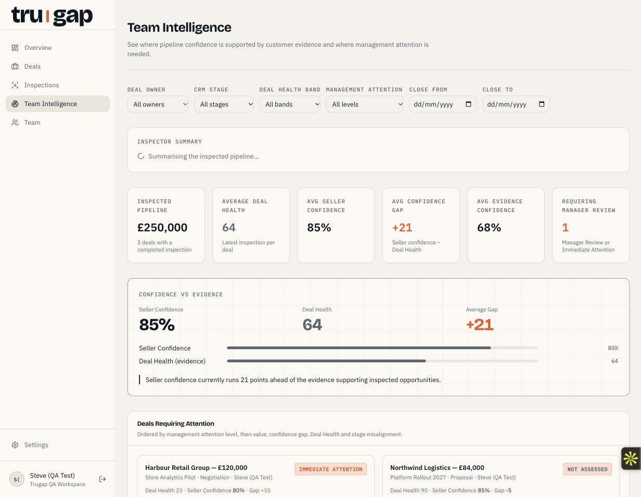Image resolution: width=641 pixels, height=497 pixels.
Task: Open the Harbour Retail Group deal card
Action: (x=256, y=476)
